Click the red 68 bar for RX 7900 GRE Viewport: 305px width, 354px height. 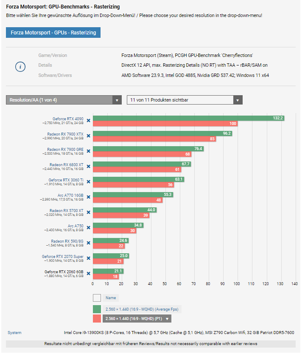point(142,154)
